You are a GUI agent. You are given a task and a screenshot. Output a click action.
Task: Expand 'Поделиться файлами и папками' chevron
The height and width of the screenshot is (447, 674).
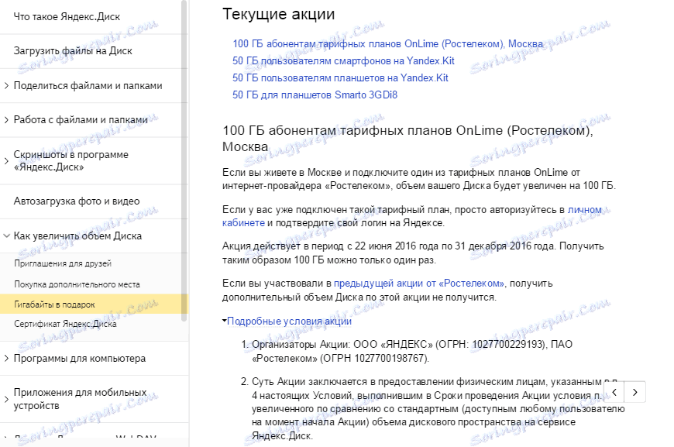tap(6, 85)
